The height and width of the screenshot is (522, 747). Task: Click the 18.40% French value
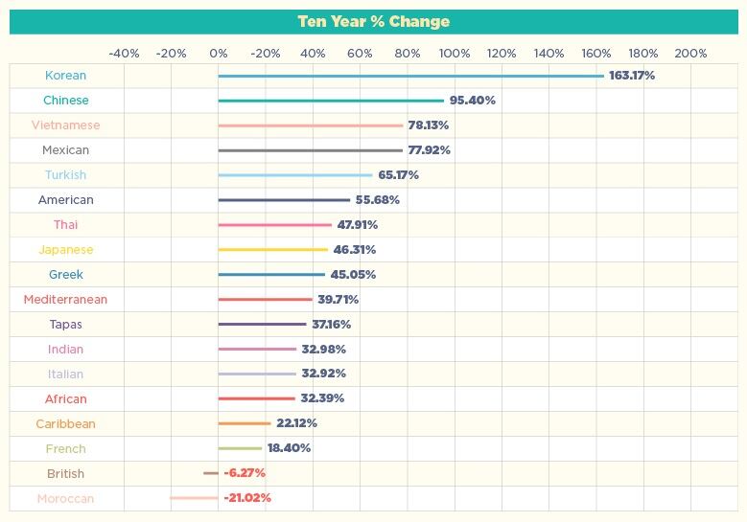tap(289, 448)
